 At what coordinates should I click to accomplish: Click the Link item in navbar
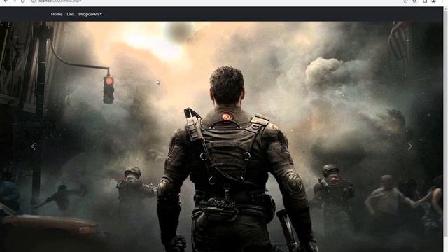coord(70,14)
